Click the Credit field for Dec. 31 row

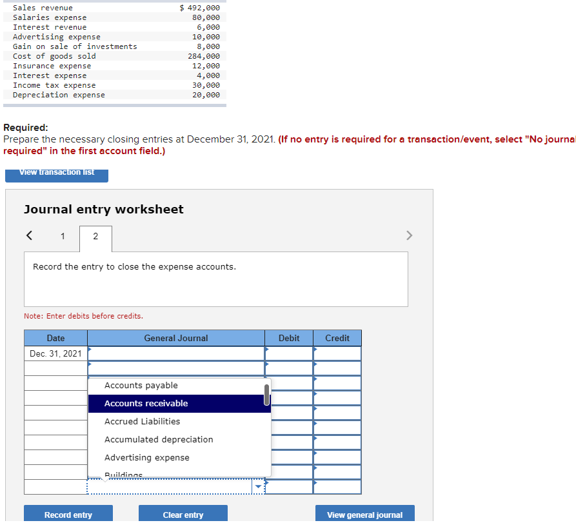[337, 353]
